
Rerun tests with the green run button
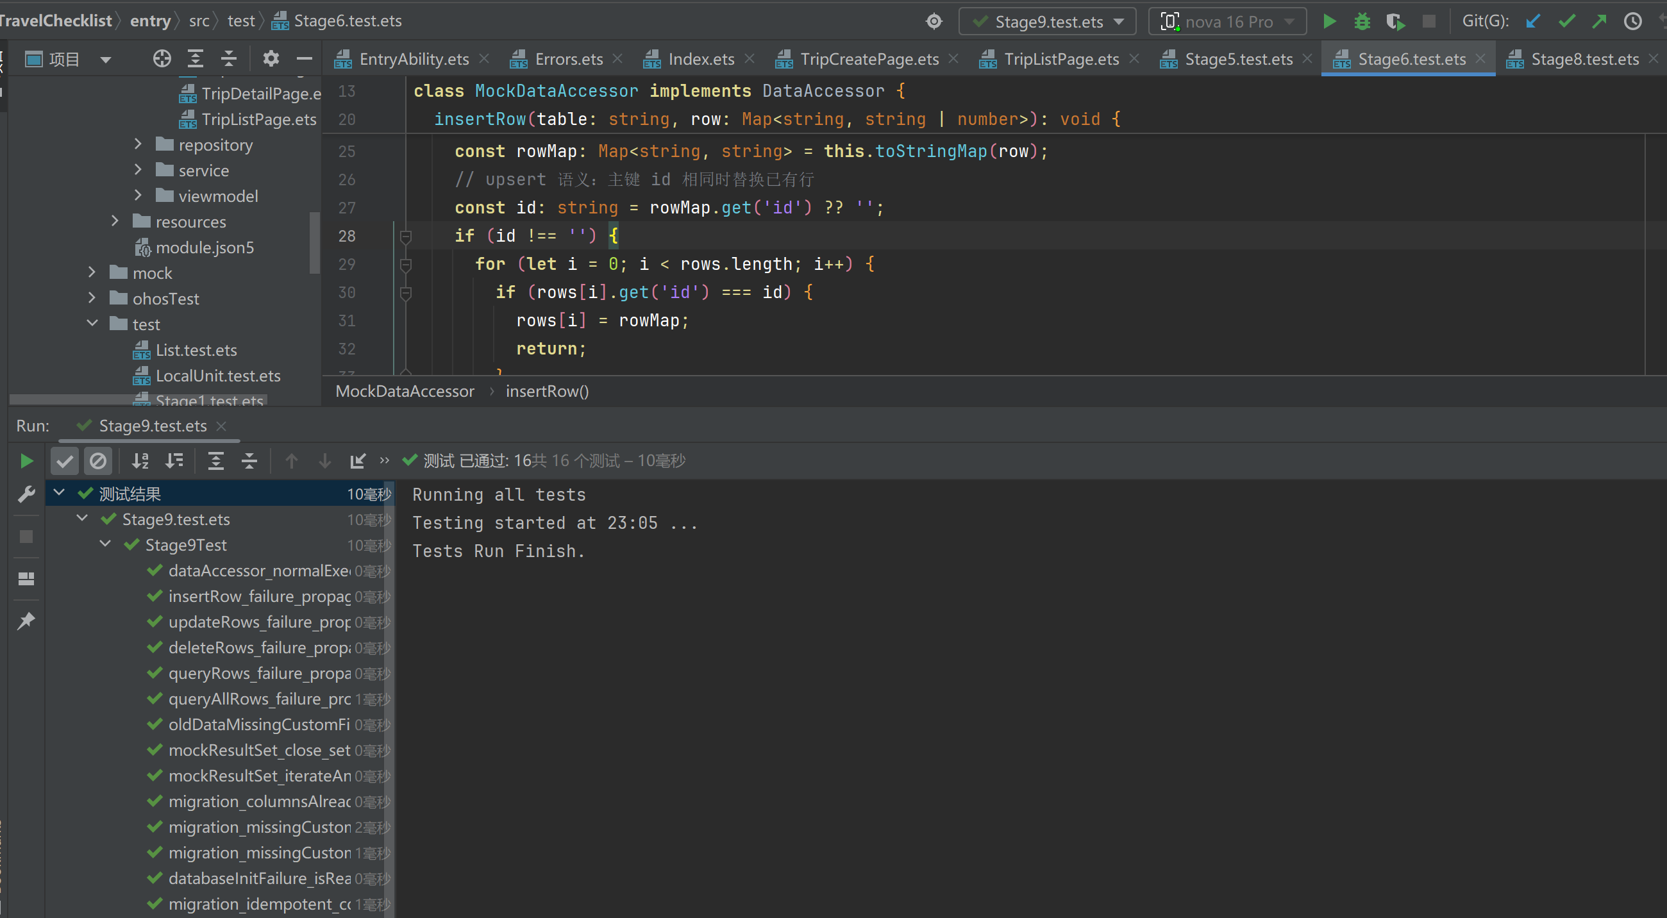tap(26, 461)
